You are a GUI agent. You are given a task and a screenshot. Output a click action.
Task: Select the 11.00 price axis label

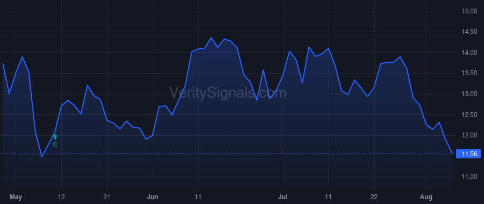click(469, 177)
